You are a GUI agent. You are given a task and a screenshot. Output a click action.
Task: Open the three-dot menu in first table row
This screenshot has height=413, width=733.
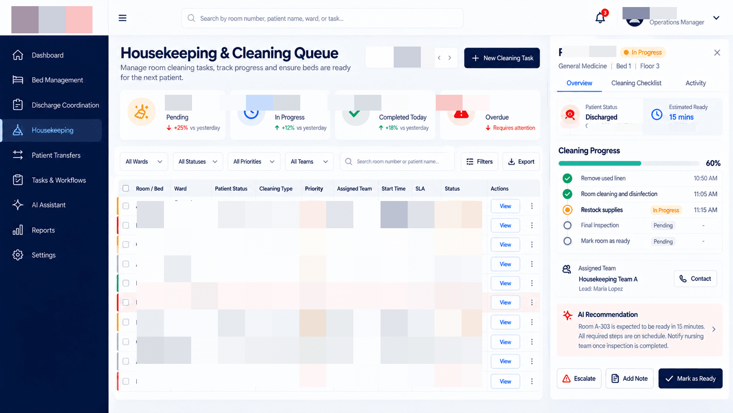tap(532, 206)
